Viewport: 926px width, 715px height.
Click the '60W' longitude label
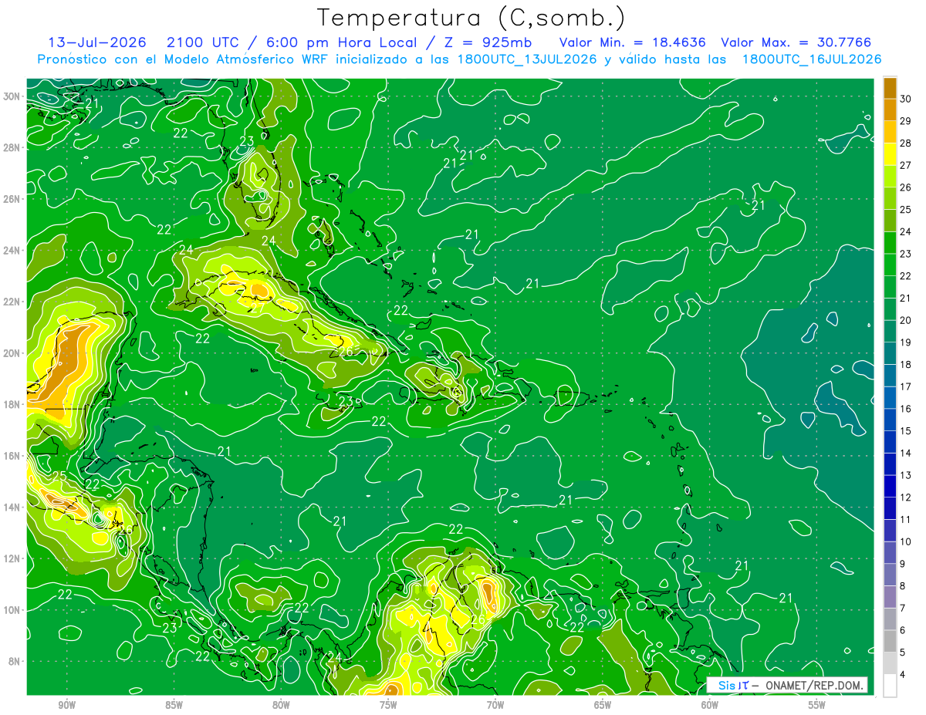click(710, 704)
